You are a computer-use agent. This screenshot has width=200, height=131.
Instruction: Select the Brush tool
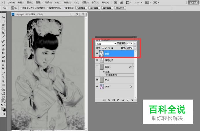click(3, 45)
